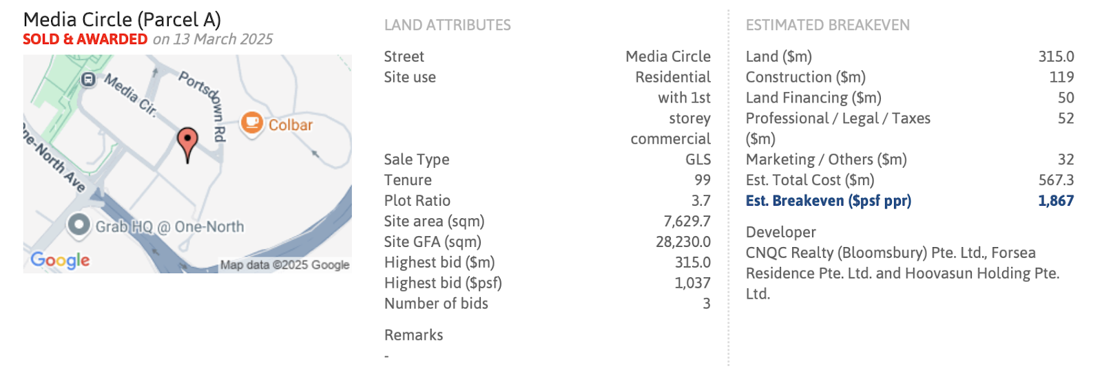Click the Map data ©2025 Google attribution

[x=285, y=265]
